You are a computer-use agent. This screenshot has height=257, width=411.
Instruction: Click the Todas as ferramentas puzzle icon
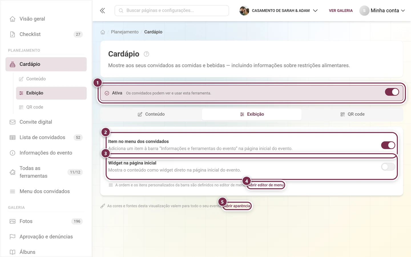coord(13,172)
